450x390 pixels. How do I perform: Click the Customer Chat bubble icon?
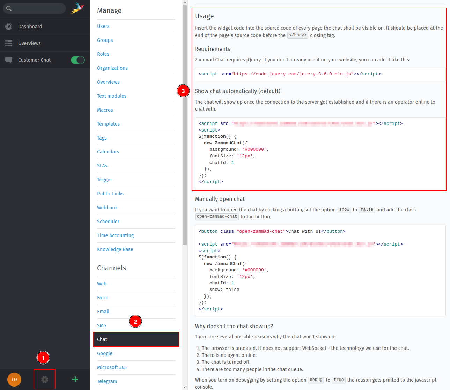[x=9, y=60]
